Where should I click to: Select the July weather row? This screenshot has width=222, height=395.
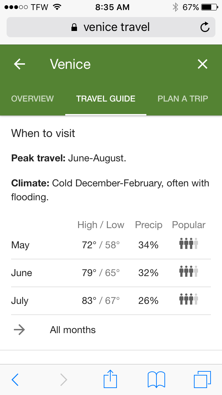point(111,301)
